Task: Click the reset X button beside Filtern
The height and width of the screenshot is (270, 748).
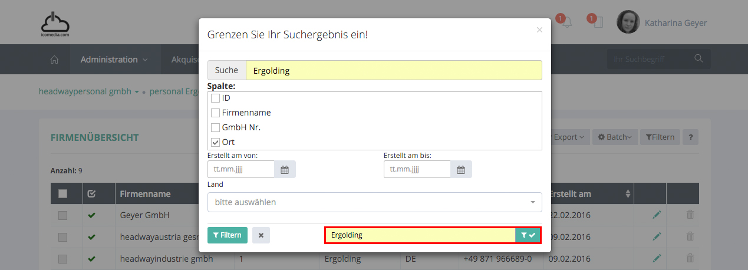Action: coord(261,235)
